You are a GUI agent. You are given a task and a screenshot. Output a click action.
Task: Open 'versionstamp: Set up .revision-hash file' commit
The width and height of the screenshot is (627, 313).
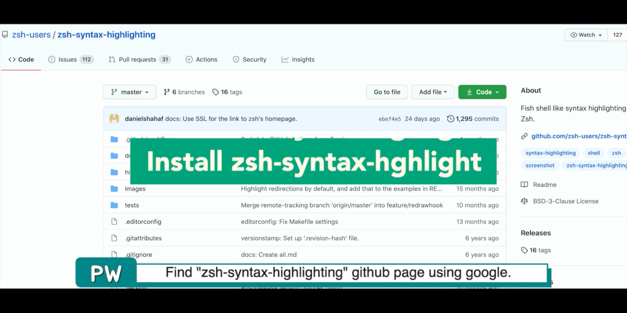pos(300,238)
